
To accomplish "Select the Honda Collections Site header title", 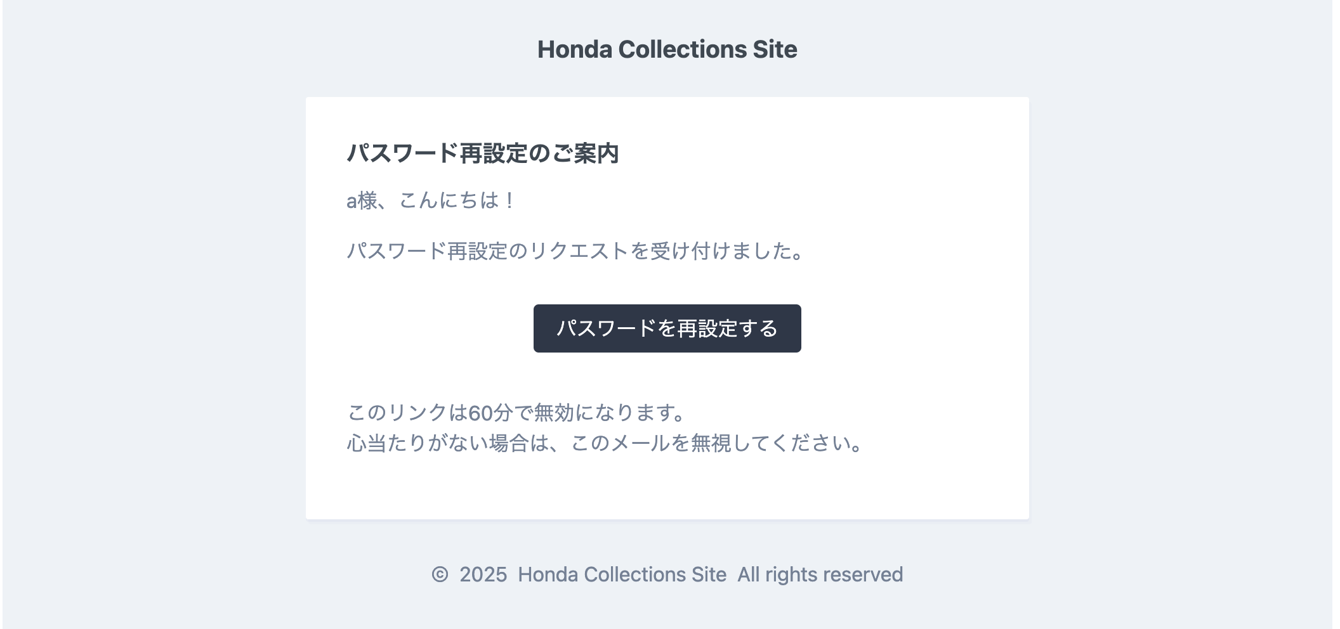I will 668,49.
